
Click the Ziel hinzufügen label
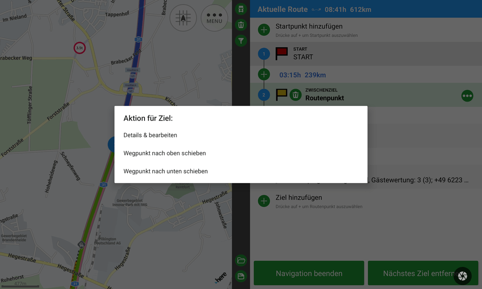(299, 198)
